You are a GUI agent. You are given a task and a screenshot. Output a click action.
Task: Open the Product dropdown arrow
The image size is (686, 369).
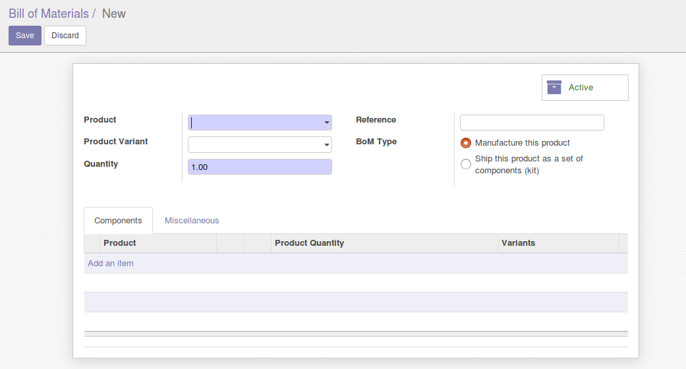[327, 123]
